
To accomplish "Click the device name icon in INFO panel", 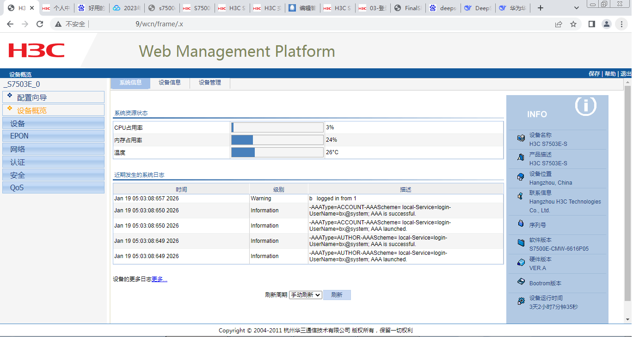I will click(x=521, y=138).
